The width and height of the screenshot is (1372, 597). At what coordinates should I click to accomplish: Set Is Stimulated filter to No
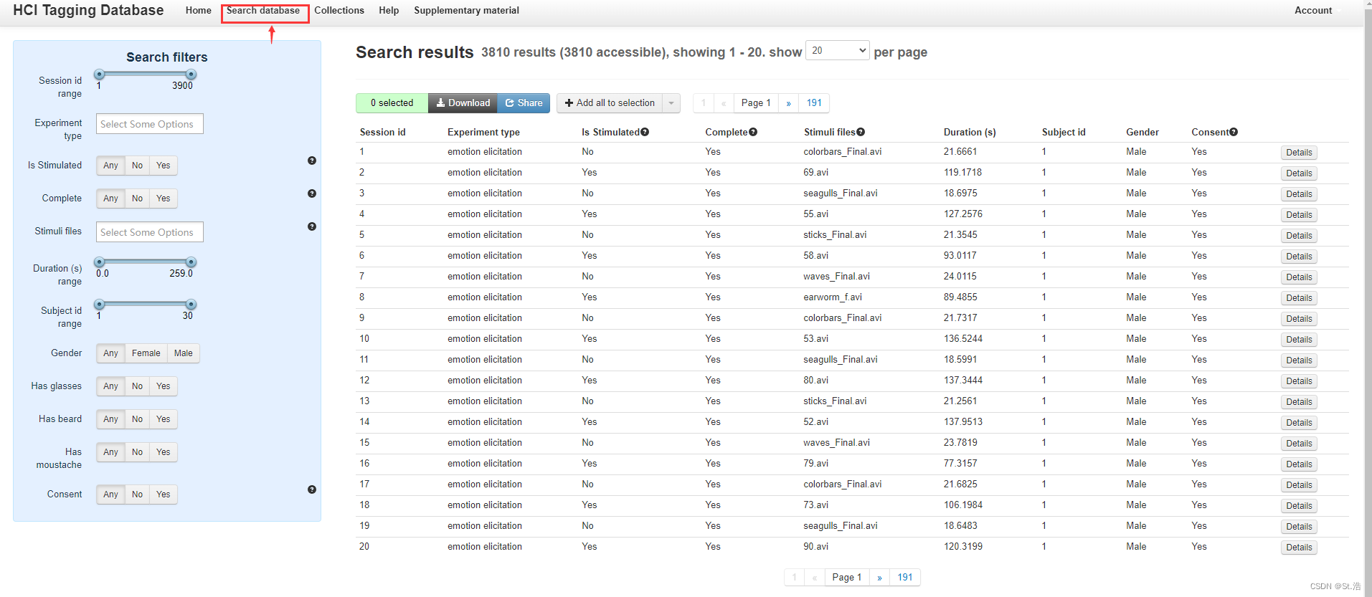[x=137, y=166]
